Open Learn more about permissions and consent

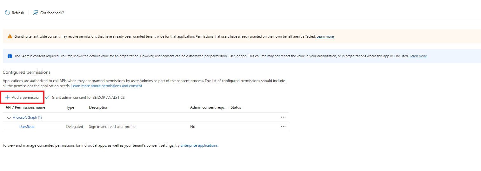pyautogui.click(x=107, y=86)
